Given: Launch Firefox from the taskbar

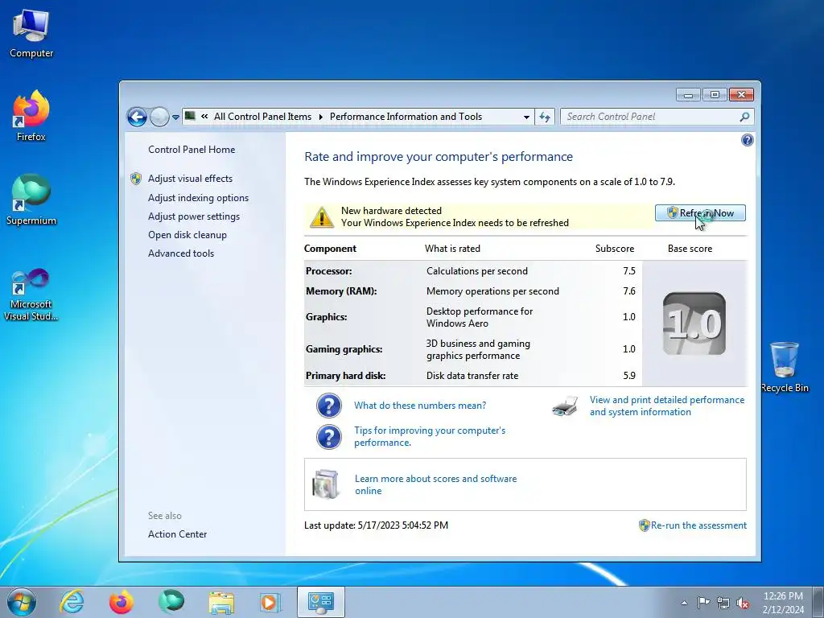Looking at the screenshot, I should 121,602.
